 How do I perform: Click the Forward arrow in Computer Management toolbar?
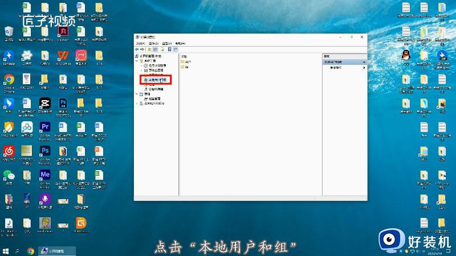click(x=142, y=49)
